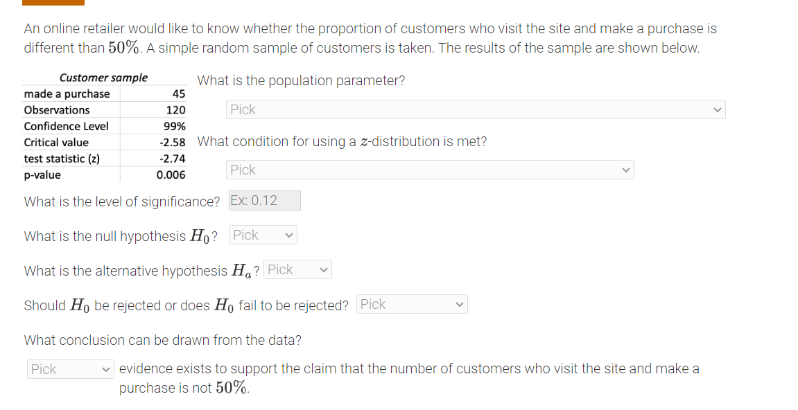Image resolution: width=798 pixels, height=410 pixels.
Task: Open the null hypothesis H0 dropdown
Action: tap(263, 235)
